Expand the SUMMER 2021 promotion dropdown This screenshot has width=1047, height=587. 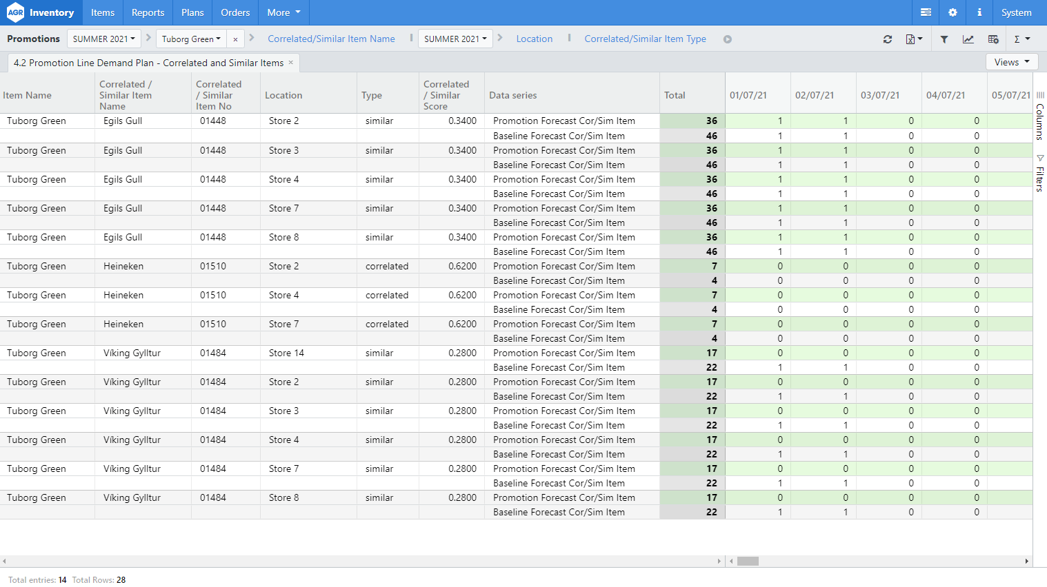coord(103,39)
